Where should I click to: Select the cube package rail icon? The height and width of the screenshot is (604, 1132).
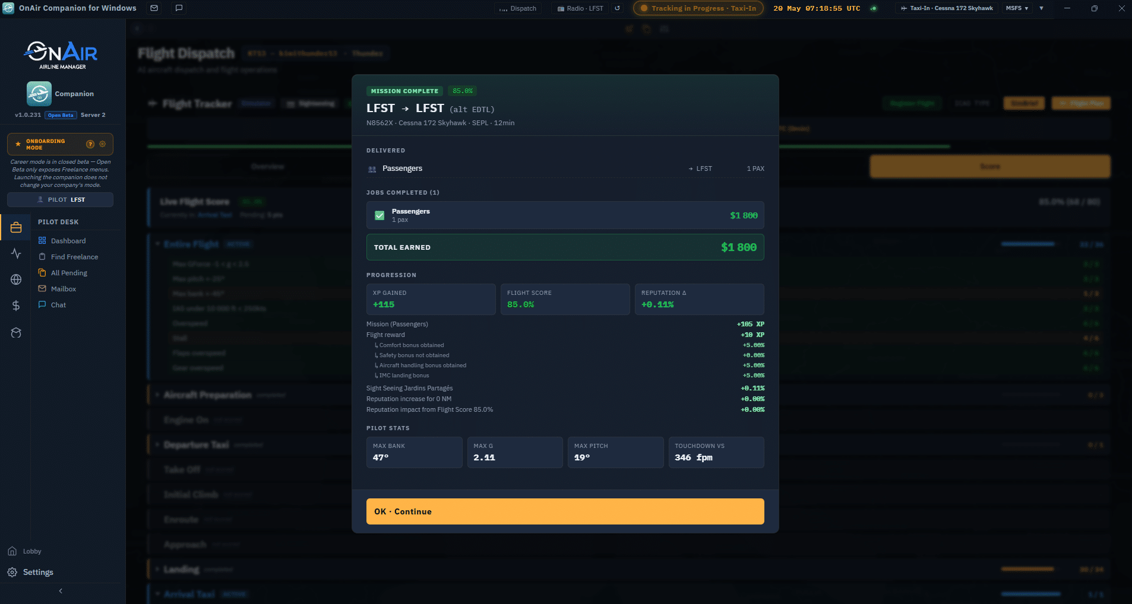[16, 333]
